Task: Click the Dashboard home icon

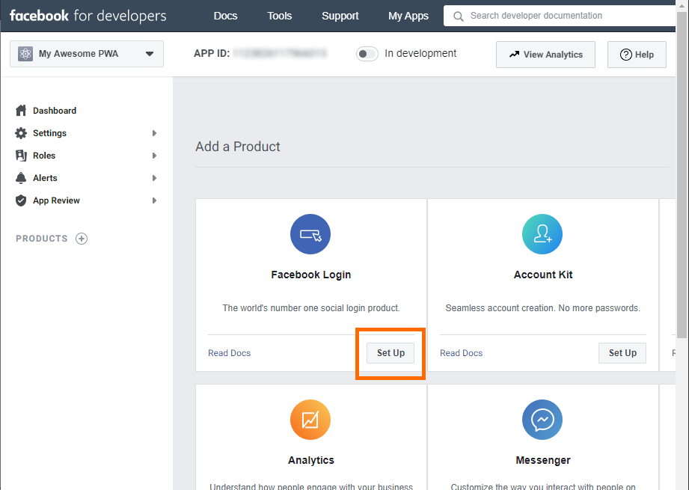Action: [x=21, y=111]
